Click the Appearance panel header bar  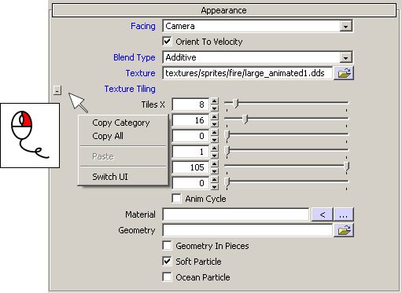pos(224,10)
